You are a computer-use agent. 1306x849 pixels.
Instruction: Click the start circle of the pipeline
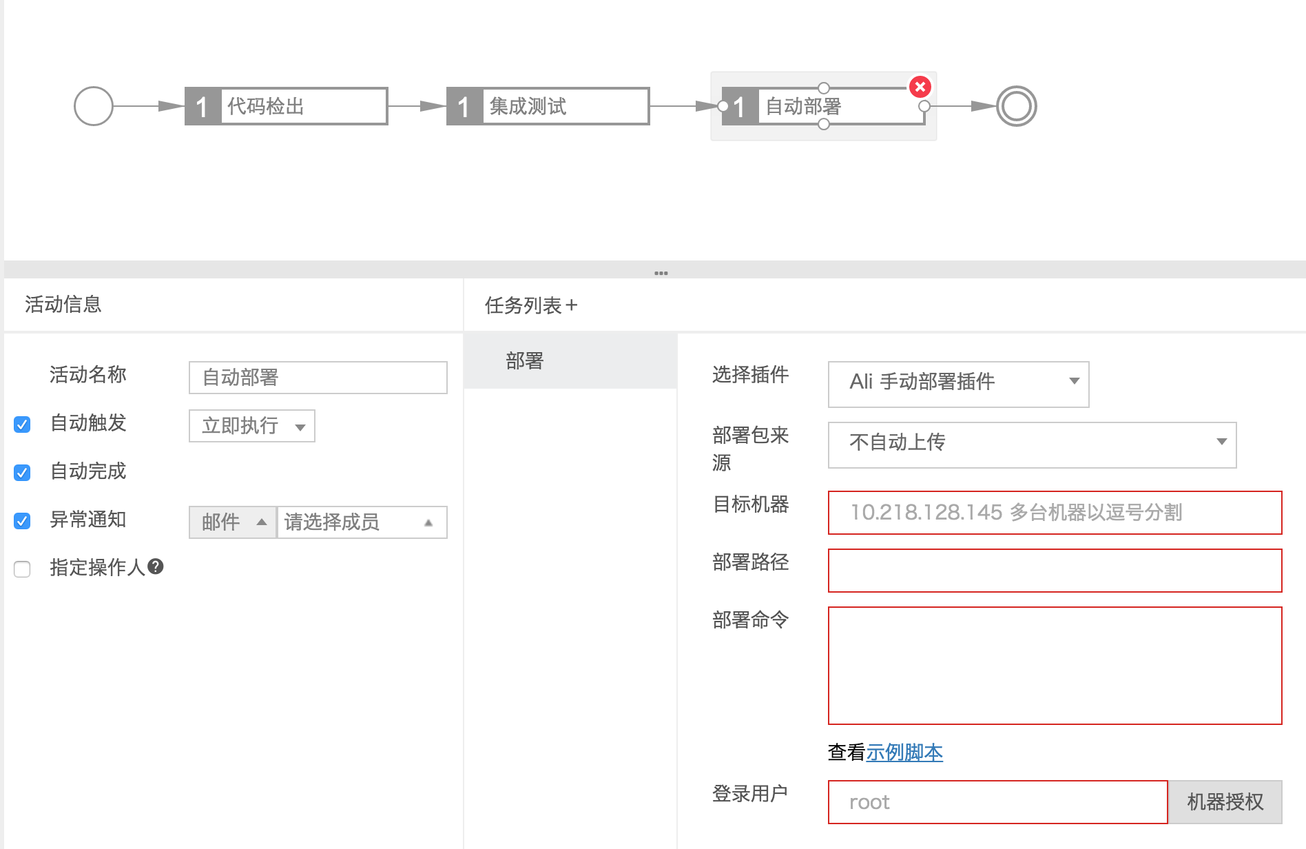coord(94,106)
